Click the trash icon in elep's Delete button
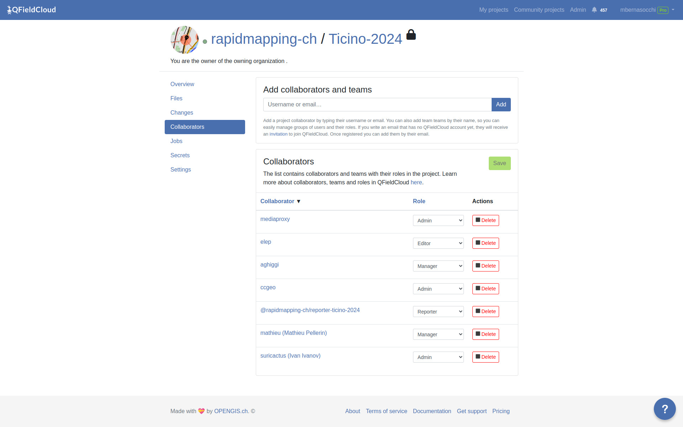The width and height of the screenshot is (683, 427). point(478,243)
